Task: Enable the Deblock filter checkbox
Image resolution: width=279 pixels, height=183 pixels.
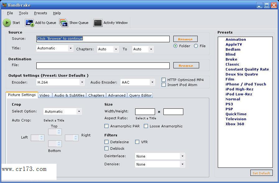Action: [x=106, y=148]
